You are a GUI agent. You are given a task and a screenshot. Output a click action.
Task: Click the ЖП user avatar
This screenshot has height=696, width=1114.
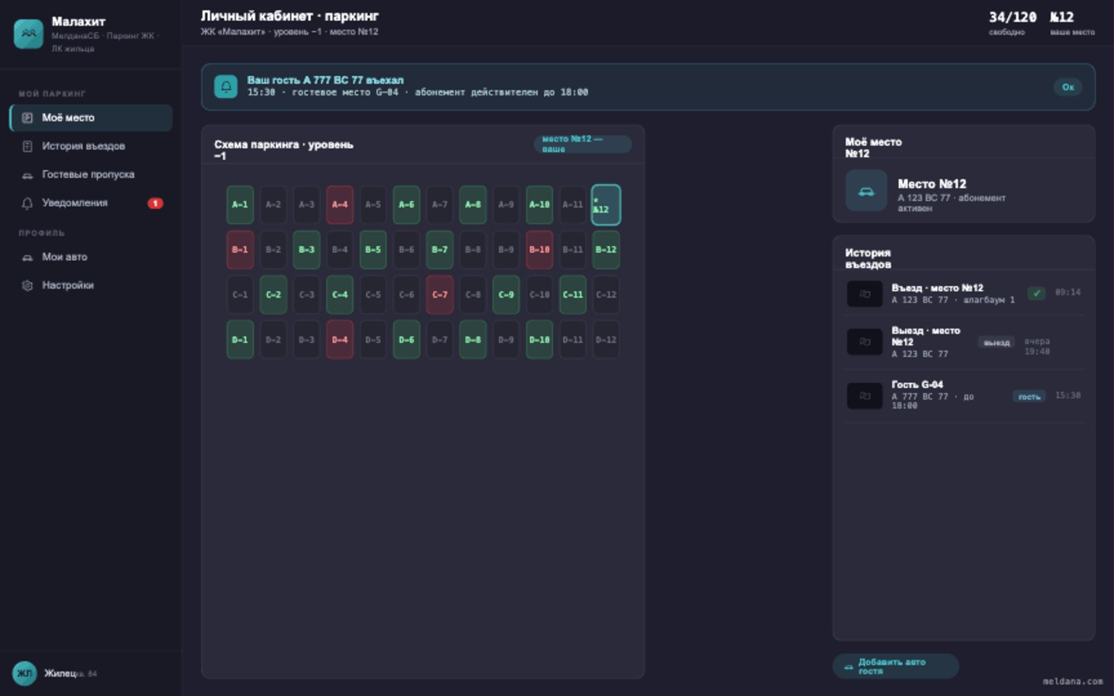[25, 673]
